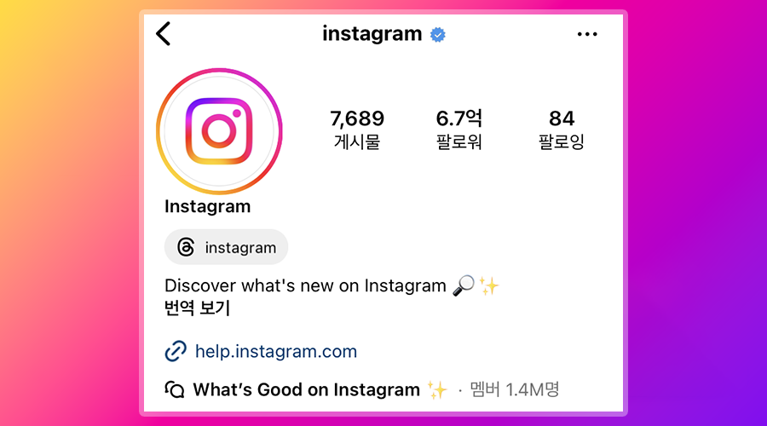The image size is (767, 426).
Task: Click the Instagram display name text
Action: point(207,206)
